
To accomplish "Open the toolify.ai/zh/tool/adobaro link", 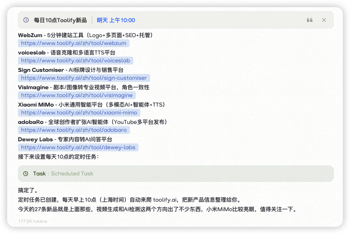I will [74, 130].
